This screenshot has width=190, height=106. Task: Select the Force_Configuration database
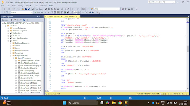point(20,38)
